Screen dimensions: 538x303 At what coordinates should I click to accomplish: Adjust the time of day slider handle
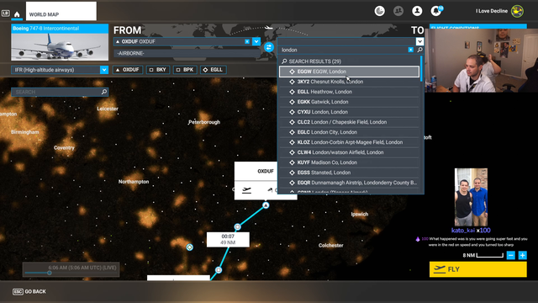(50, 273)
